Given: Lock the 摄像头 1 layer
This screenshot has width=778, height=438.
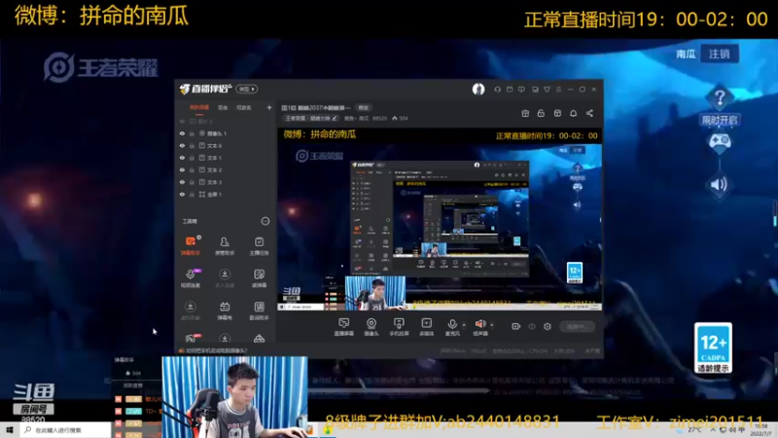Looking at the screenshot, I should tap(192, 133).
